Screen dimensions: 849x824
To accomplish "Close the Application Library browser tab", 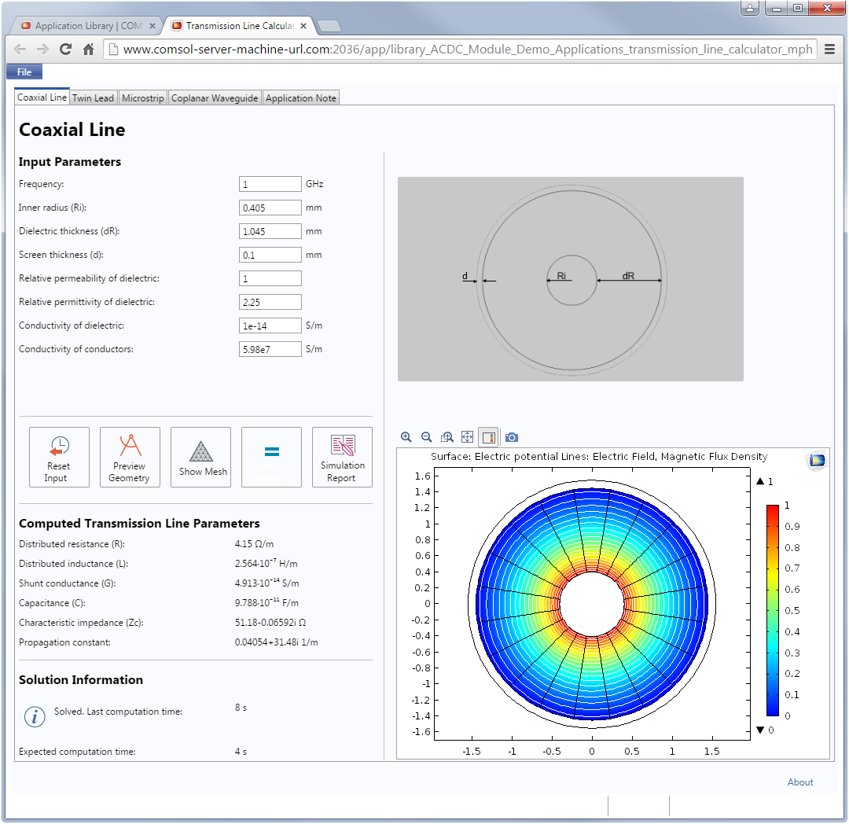I will [153, 26].
